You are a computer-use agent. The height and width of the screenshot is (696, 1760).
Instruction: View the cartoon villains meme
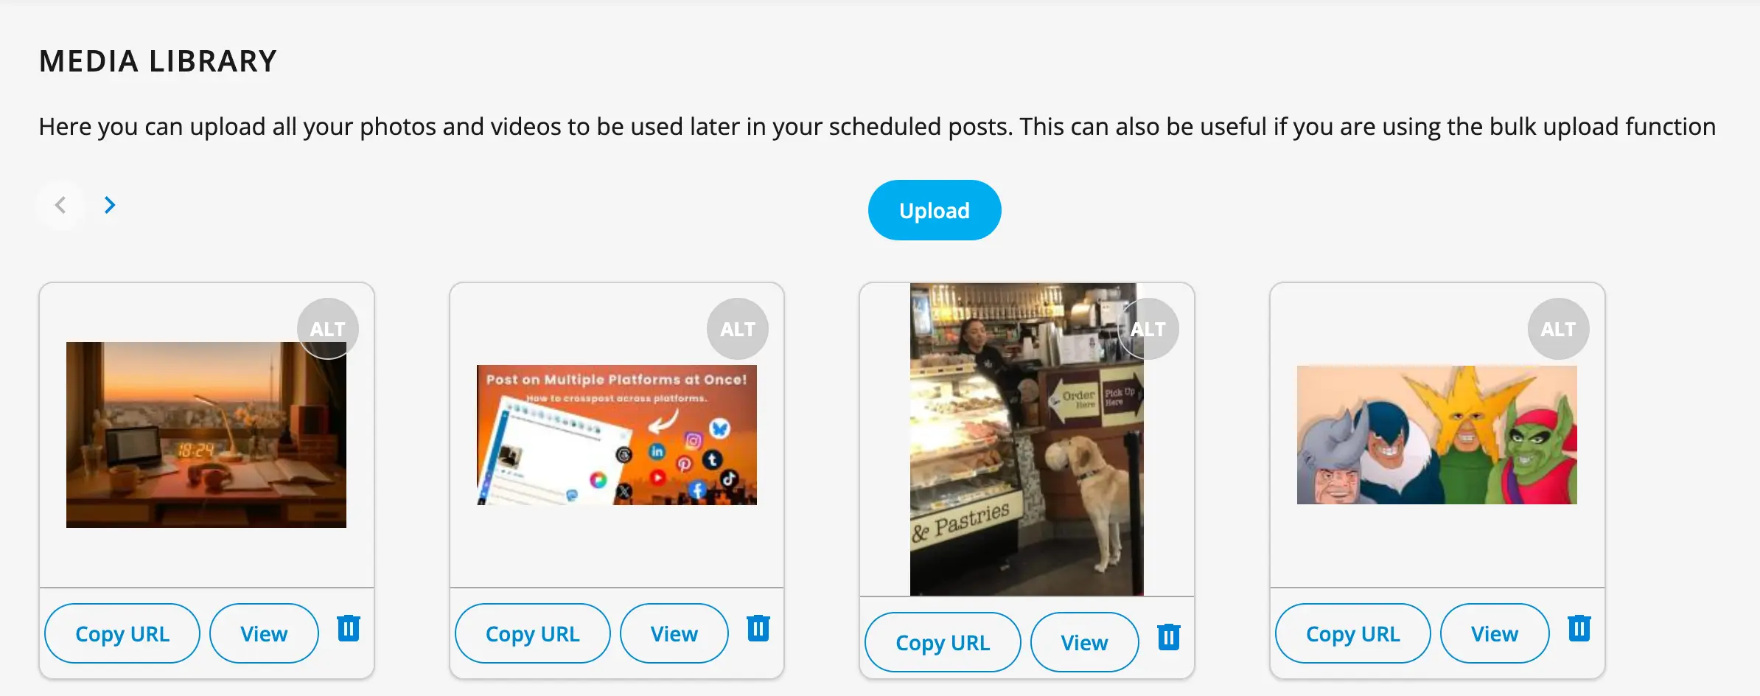pos(1494,634)
